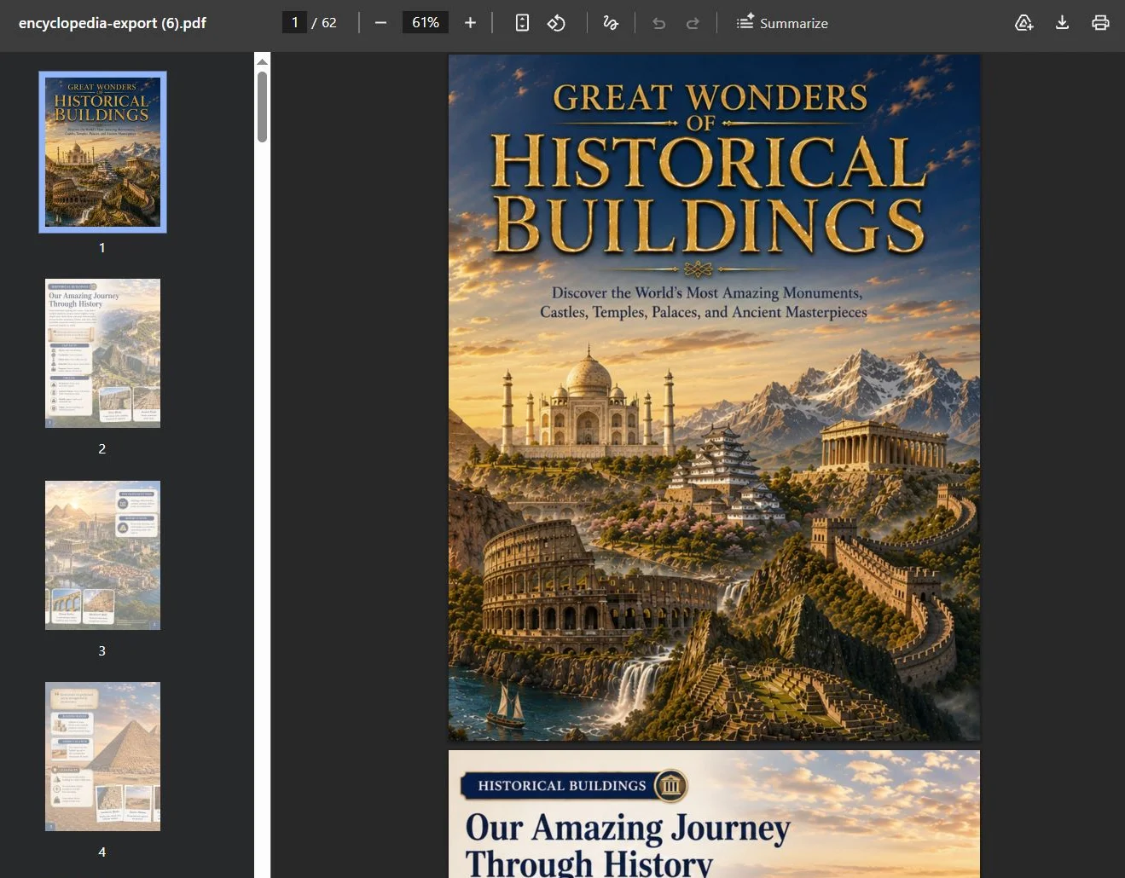Select the page 1 thumbnail
Viewport: 1125px width, 878px height.
[x=102, y=152]
